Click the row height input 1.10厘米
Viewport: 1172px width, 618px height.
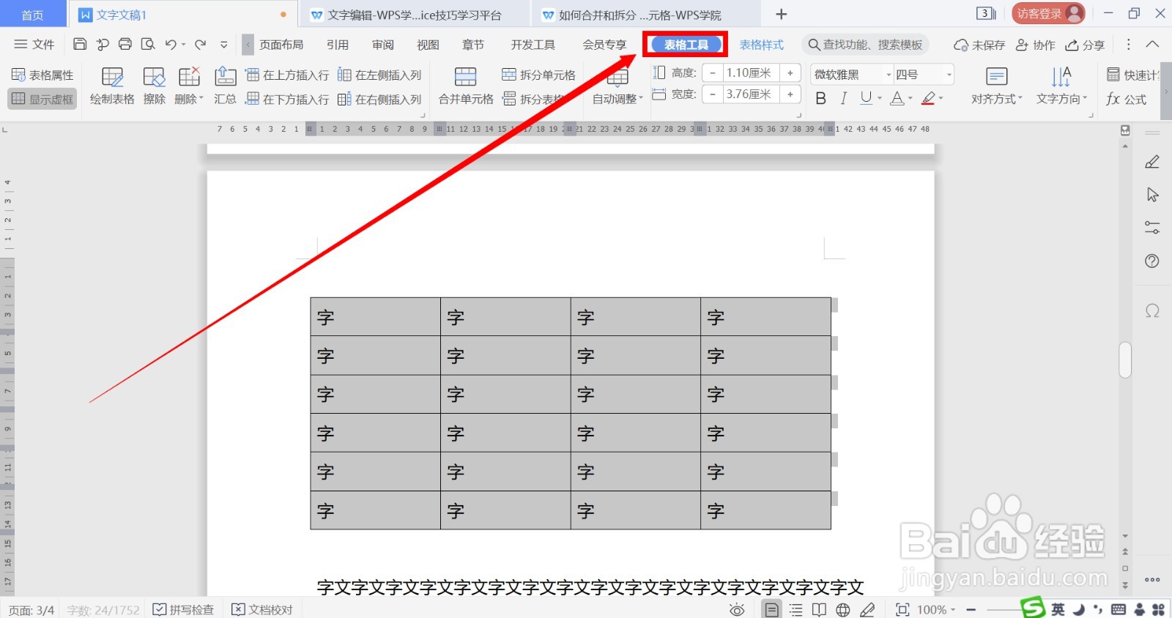752,73
